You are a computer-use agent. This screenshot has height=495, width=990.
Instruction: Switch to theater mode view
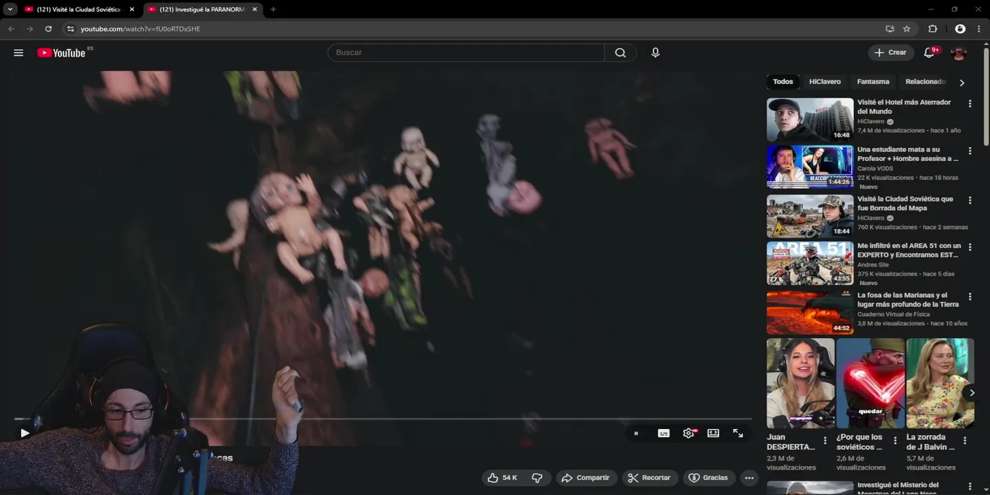point(713,433)
